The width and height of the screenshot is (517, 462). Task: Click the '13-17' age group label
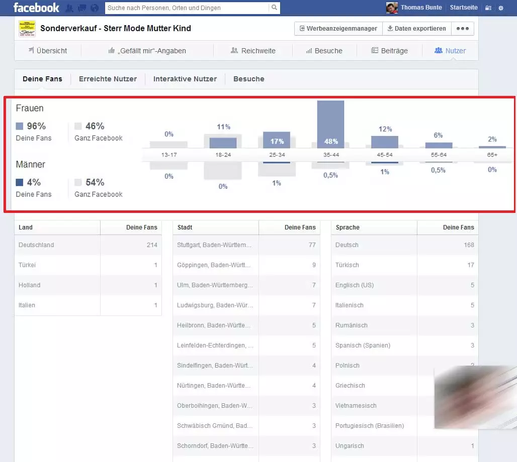169,155
